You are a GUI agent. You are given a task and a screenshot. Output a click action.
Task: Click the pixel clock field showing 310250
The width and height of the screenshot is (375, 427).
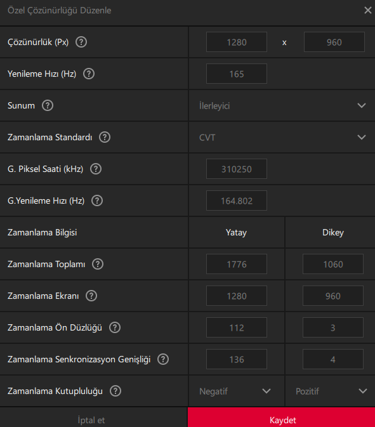tap(237, 169)
